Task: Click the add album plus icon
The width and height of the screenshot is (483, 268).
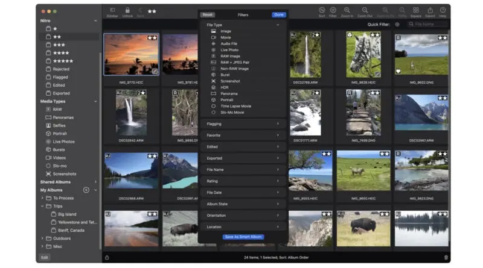Action: pyautogui.click(x=86, y=190)
